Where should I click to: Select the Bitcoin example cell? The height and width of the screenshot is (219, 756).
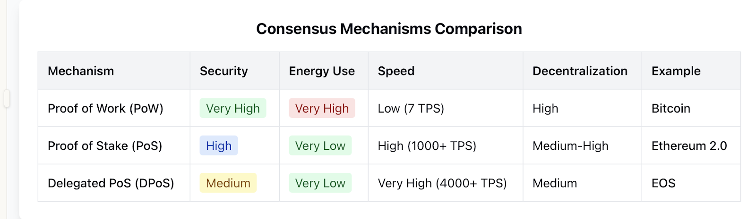[670, 108]
